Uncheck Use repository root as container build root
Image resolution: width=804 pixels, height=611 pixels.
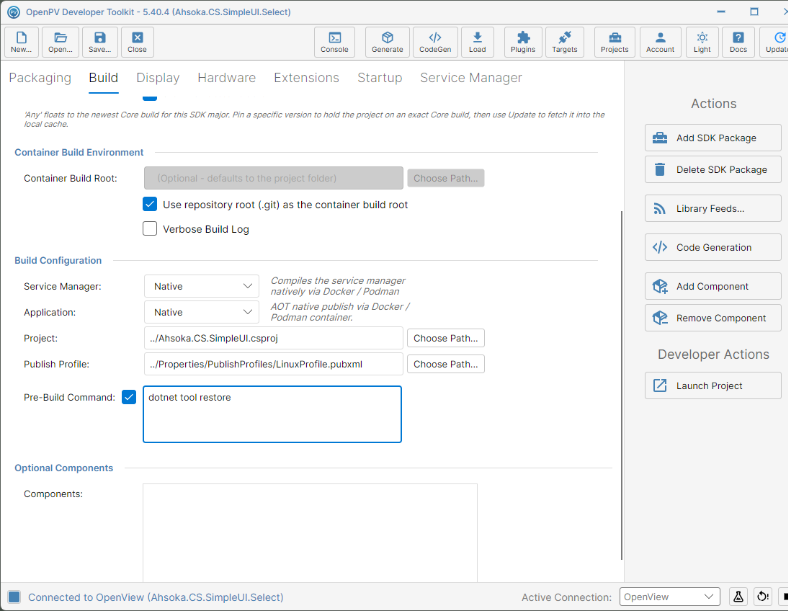pos(150,204)
